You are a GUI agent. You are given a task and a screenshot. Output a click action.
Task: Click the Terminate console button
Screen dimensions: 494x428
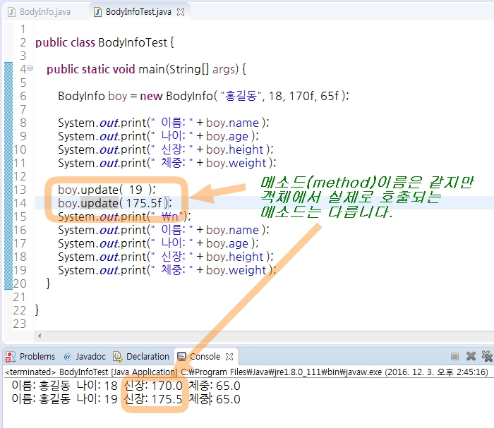(x=454, y=356)
